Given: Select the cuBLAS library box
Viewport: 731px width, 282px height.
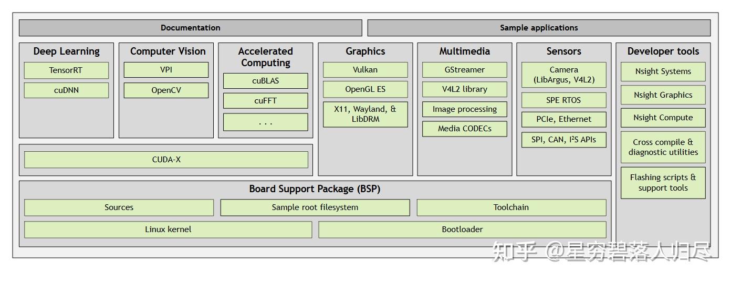Looking at the screenshot, I should coord(265,81).
